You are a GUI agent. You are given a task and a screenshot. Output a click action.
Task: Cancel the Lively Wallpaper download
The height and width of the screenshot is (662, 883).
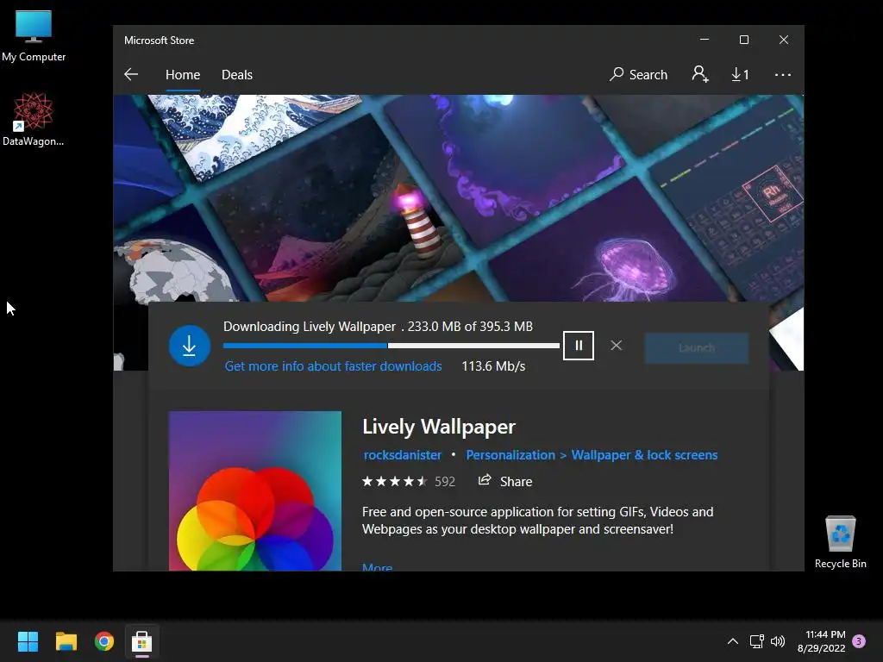(616, 345)
